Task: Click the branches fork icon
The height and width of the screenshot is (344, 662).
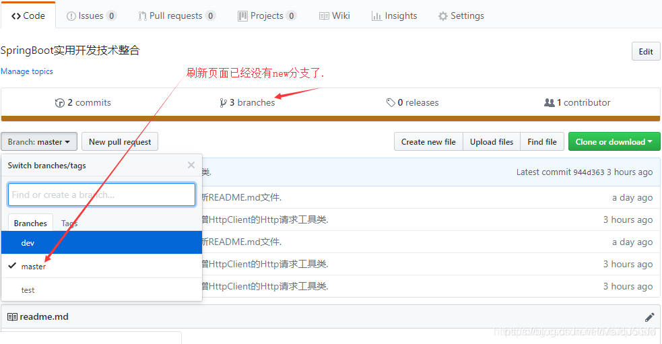Action: click(x=224, y=102)
